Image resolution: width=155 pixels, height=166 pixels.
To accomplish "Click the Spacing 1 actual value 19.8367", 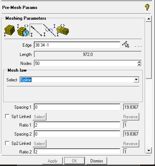I will coord(131,107).
